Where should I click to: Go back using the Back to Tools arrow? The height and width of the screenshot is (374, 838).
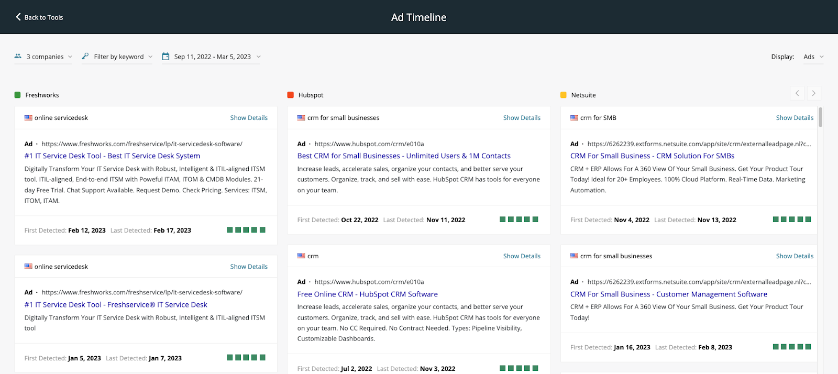pos(18,17)
